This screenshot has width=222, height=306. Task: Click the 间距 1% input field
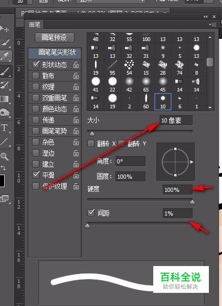pyautogui.click(x=177, y=213)
